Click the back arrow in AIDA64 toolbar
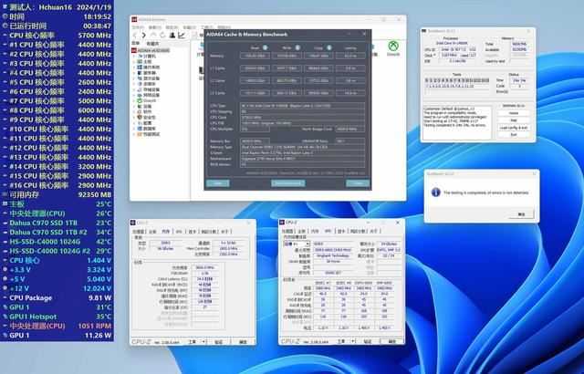584x374 pixels. (x=136, y=36)
